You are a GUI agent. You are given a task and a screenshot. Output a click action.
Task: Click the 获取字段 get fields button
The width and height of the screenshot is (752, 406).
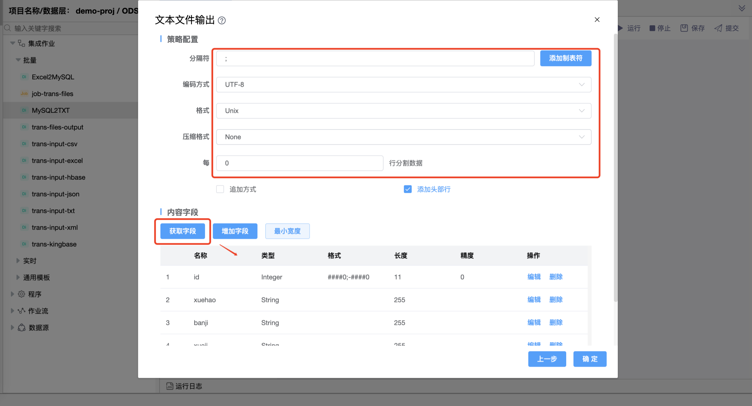tap(182, 231)
